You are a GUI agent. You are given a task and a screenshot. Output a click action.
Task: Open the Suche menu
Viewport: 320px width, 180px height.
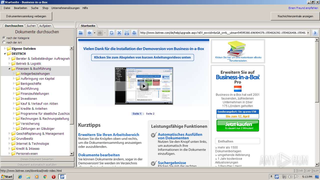tap(35, 8)
